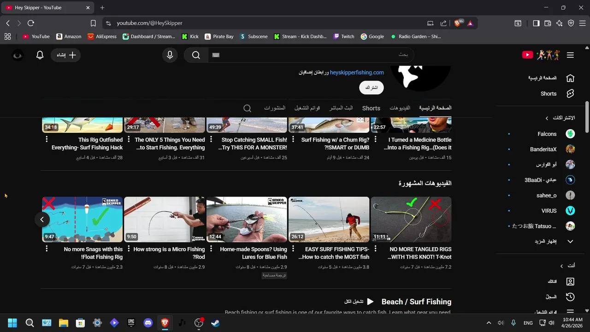Screen dimensions: 590x332
Task: Open the Windows Start button
Action: coord(12,323)
